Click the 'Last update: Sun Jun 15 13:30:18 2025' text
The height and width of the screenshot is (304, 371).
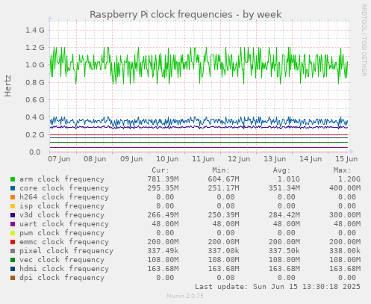[278, 287]
